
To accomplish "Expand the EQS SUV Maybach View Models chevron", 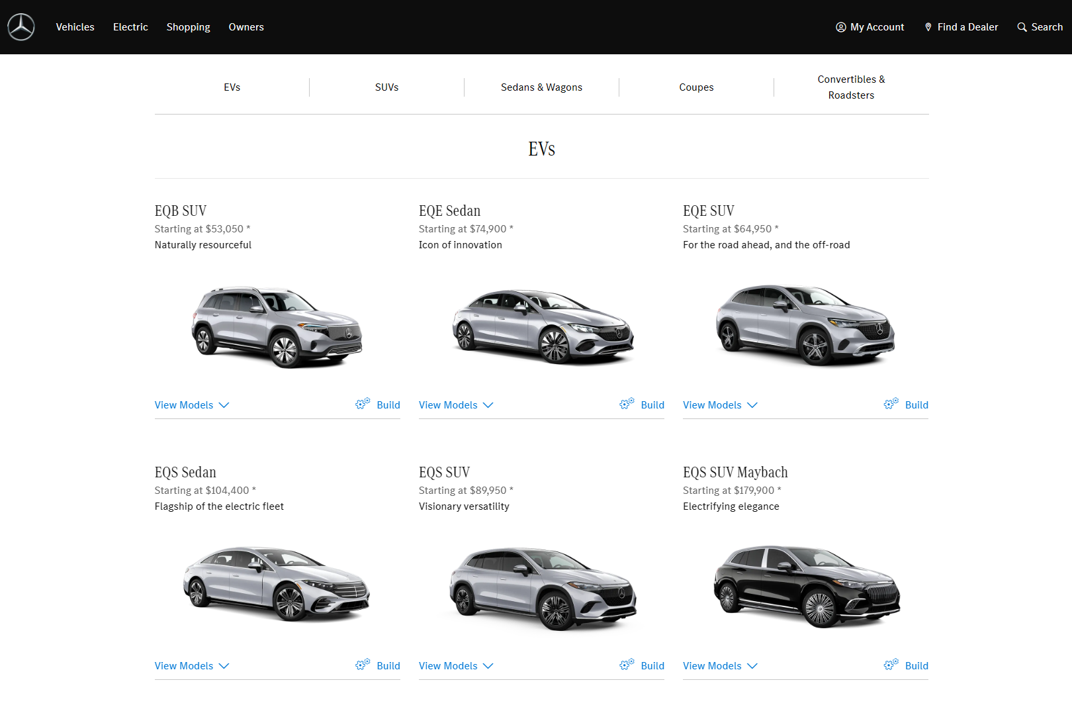I will (x=752, y=666).
